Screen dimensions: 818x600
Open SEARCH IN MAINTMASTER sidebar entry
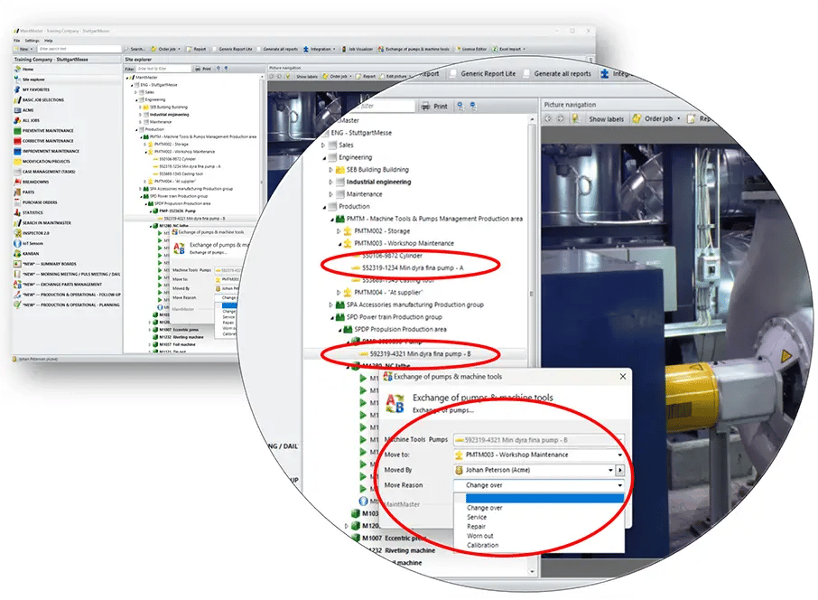pos(46,223)
